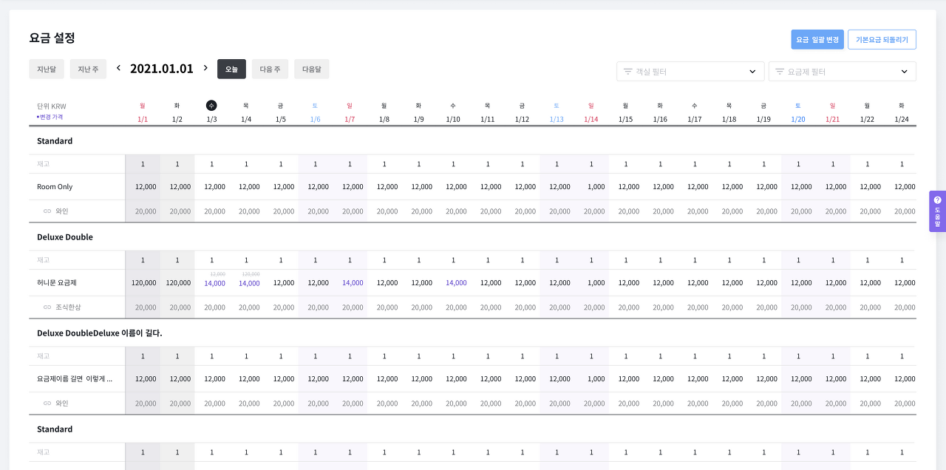946x470 pixels.
Task: Jump to 지난 주
Action: point(88,69)
